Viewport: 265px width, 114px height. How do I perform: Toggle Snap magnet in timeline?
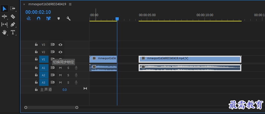pyautogui.click(x=39, y=18)
